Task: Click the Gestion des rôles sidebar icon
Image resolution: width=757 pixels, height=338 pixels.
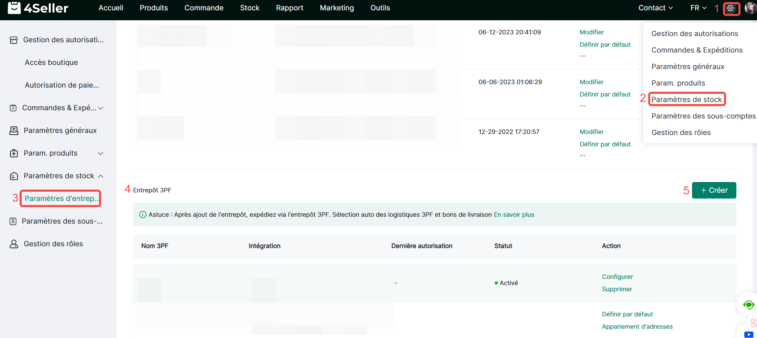Action: [14, 244]
